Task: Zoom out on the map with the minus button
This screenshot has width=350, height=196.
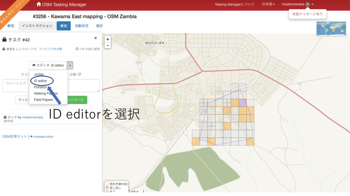Action: click(108, 45)
